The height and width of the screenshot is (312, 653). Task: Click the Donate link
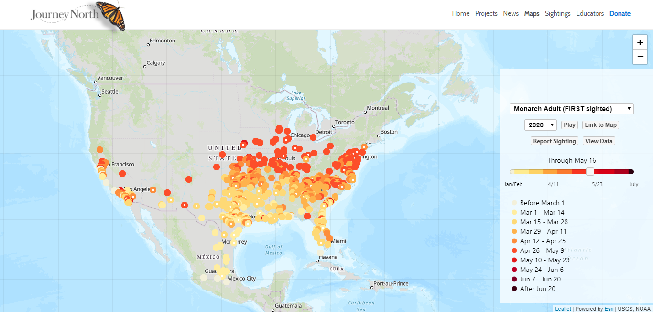tap(620, 13)
